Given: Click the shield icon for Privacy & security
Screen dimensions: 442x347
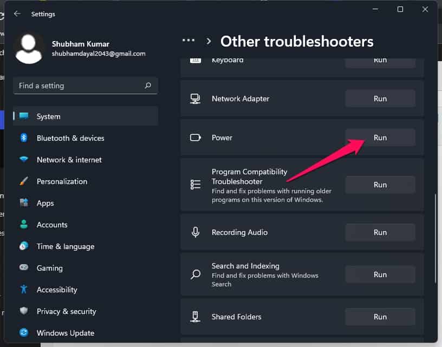Looking at the screenshot, I should (24, 311).
